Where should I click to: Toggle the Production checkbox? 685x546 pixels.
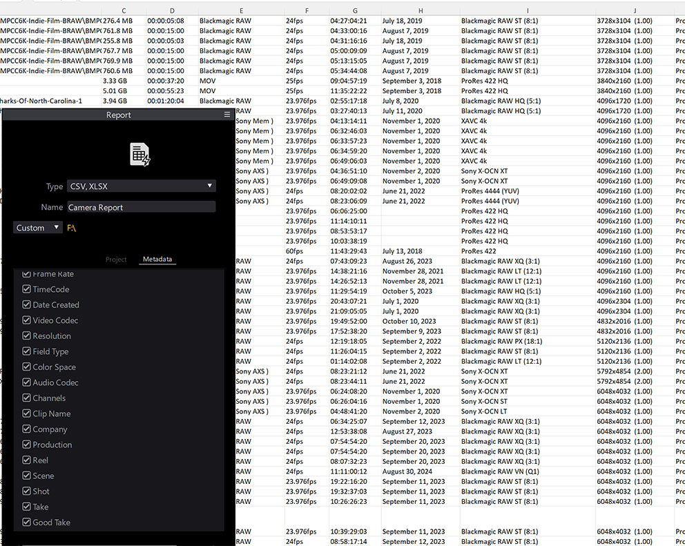(x=26, y=445)
